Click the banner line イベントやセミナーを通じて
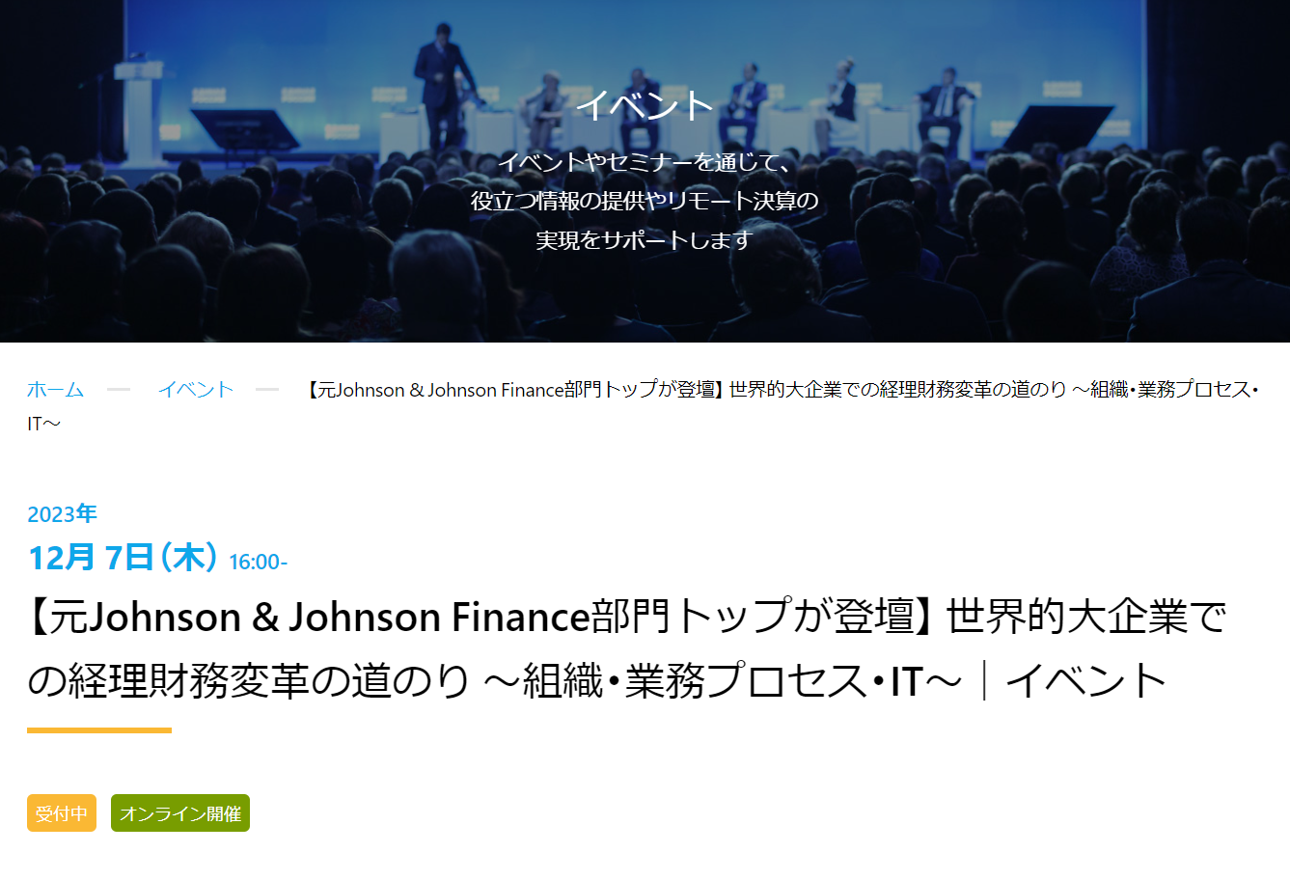Viewport: 1290px width, 880px height. click(645, 162)
